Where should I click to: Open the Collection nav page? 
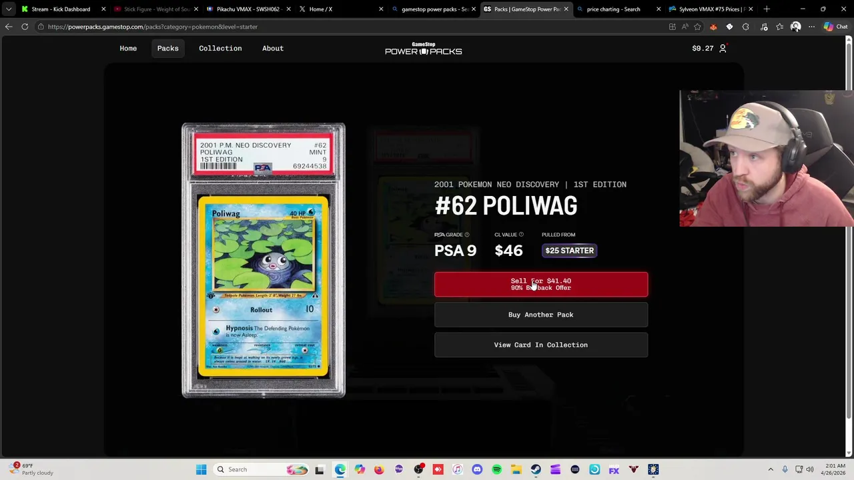(220, 48)
